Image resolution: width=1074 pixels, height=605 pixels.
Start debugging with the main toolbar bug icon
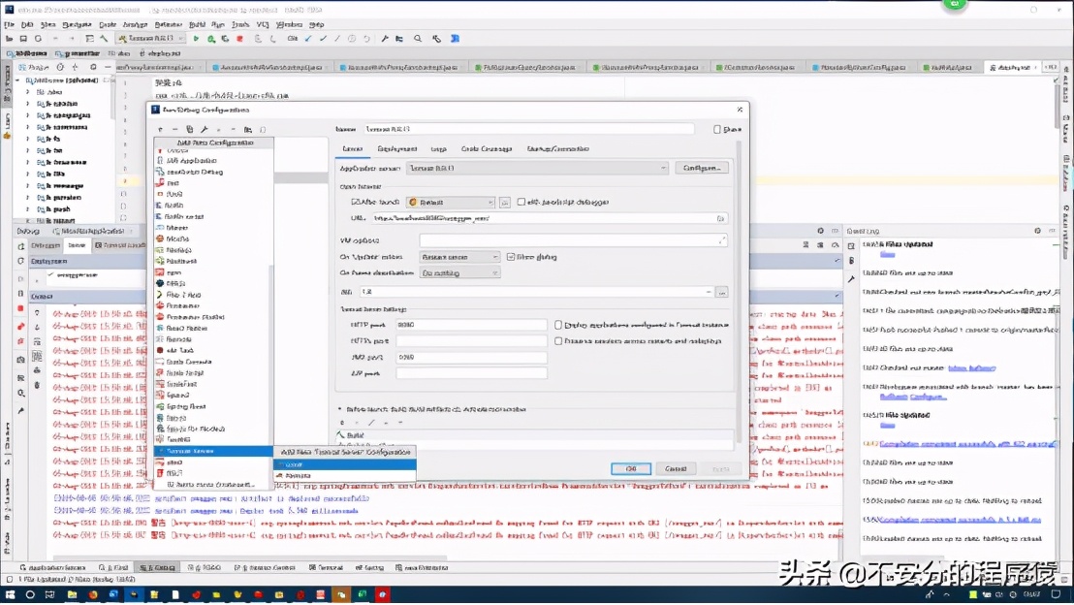(x=211, y=39)
